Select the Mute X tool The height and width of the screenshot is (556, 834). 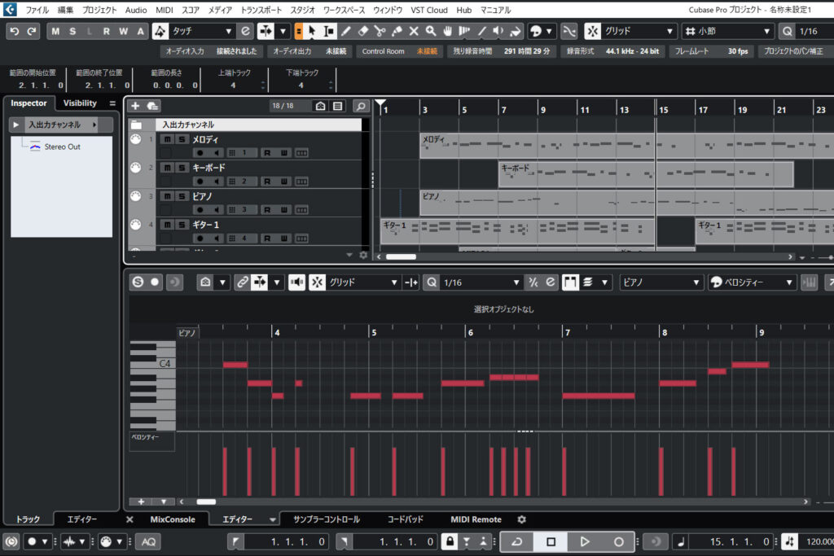coord(413,31)
